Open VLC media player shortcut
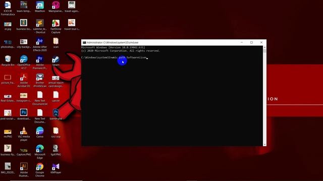 24,131
